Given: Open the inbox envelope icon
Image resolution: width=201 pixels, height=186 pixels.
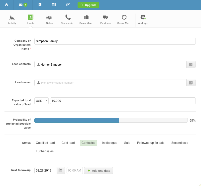Looking at the screenshot, I should 21,5.
